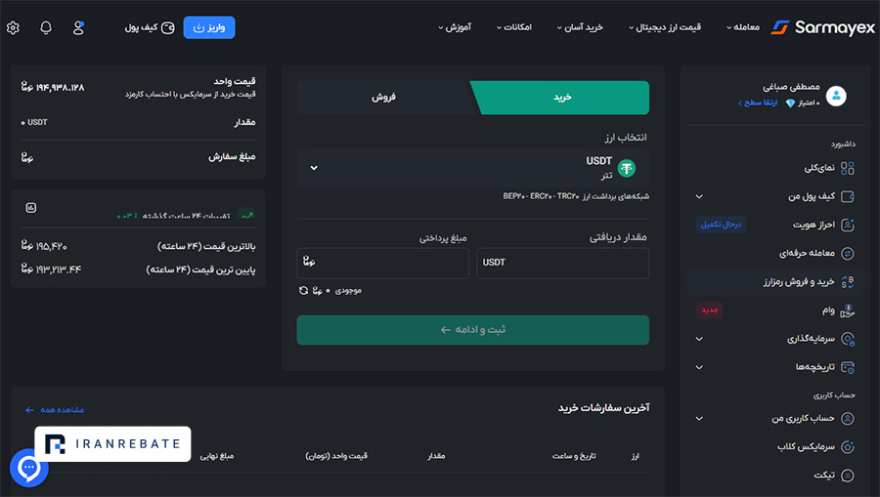Refresh balance with the reload icon
This screenshot has height=497, width=880.
[304, 290]
